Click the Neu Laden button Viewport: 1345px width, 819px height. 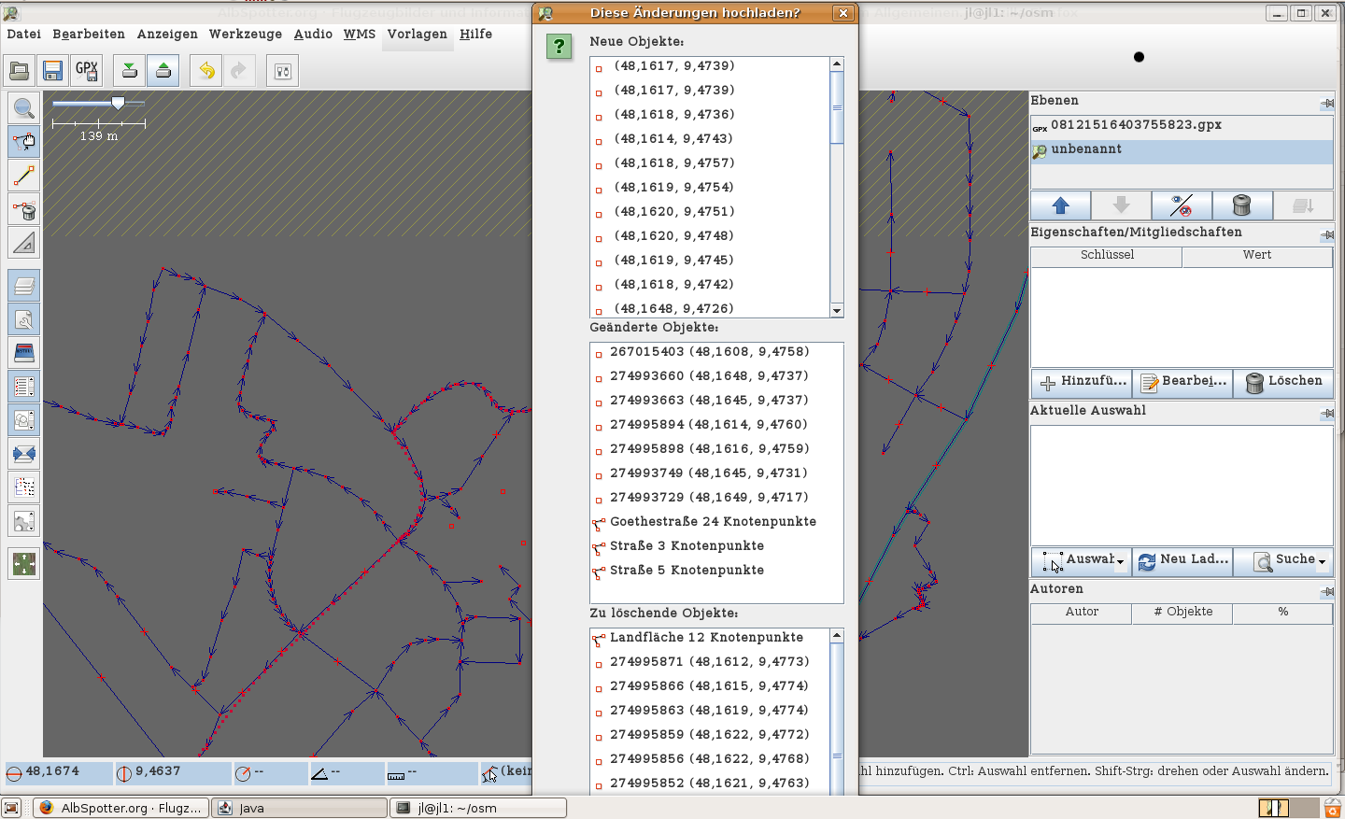click(1182, 560)
